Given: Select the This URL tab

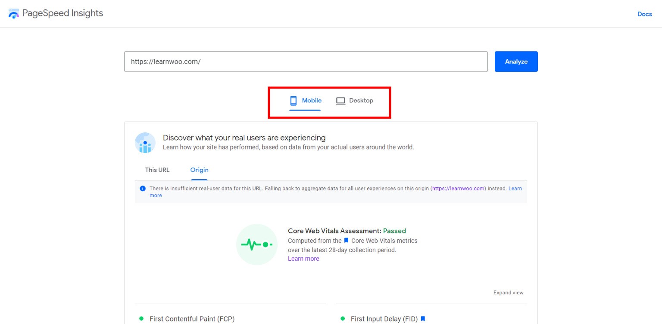Looking at the screenshot, I should 157,170.
